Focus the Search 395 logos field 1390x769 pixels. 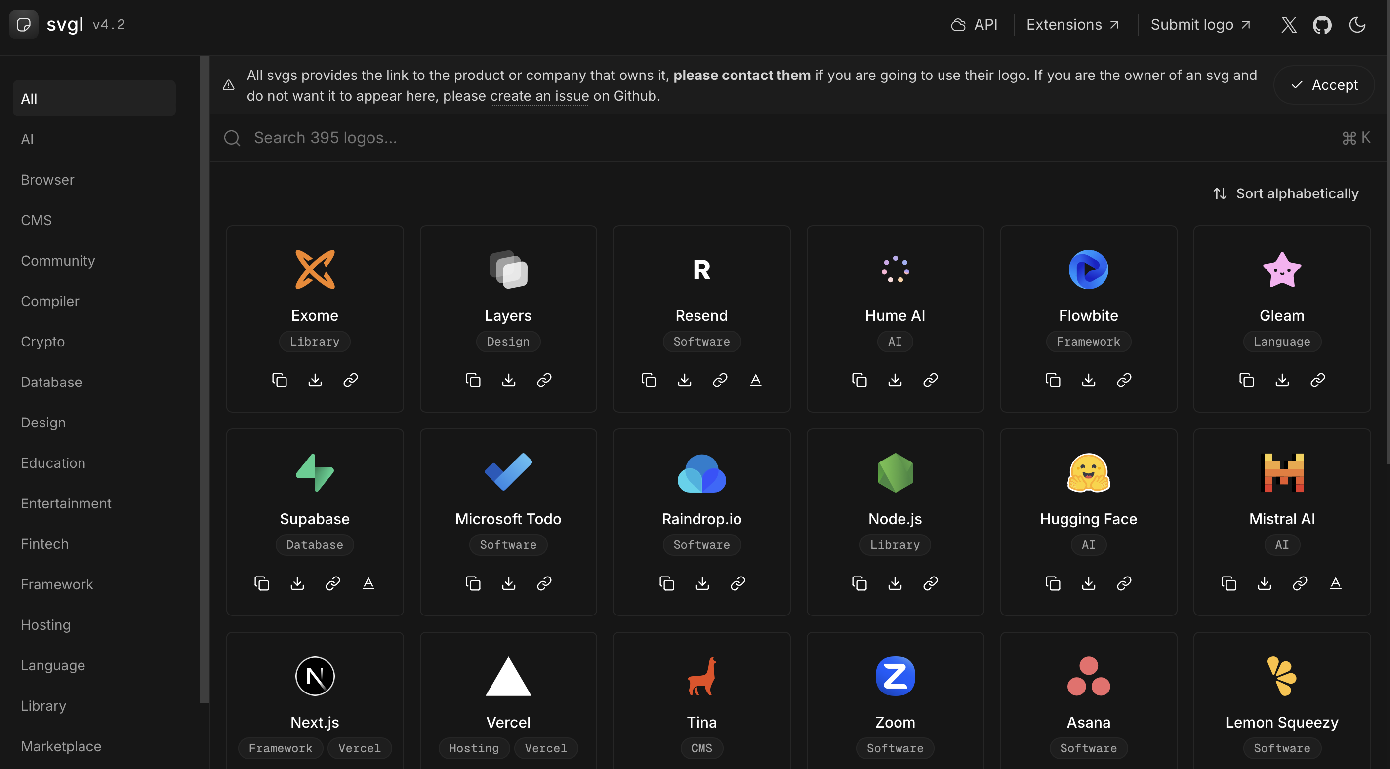(798, 138)
